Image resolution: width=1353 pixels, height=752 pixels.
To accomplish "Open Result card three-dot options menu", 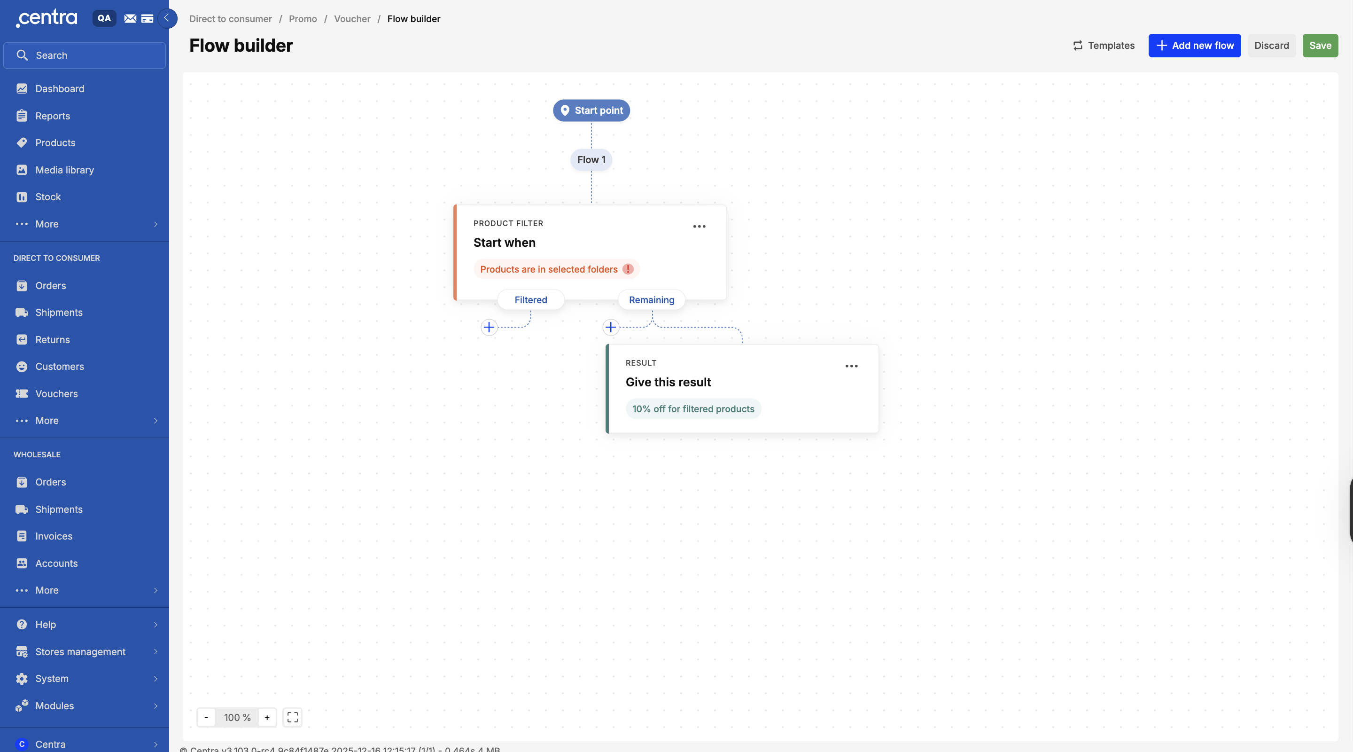I will [851, 366].
